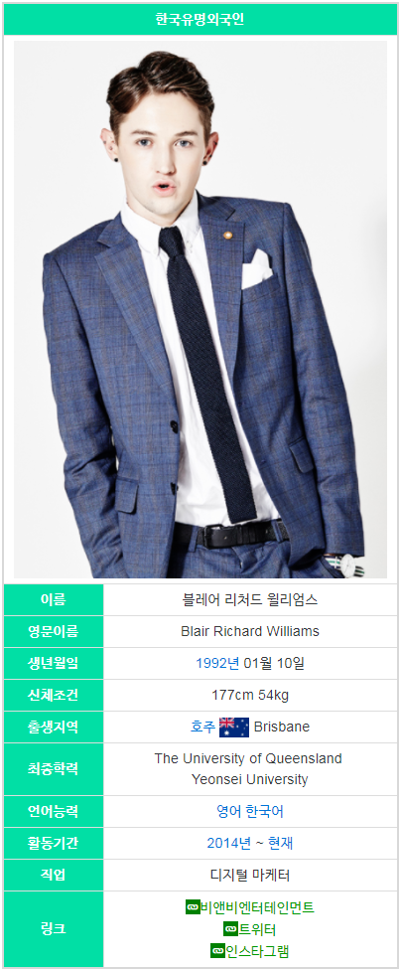Click the profile photo of the man in suit
This screenshot has width=401, height=971.
coord(200,310)
